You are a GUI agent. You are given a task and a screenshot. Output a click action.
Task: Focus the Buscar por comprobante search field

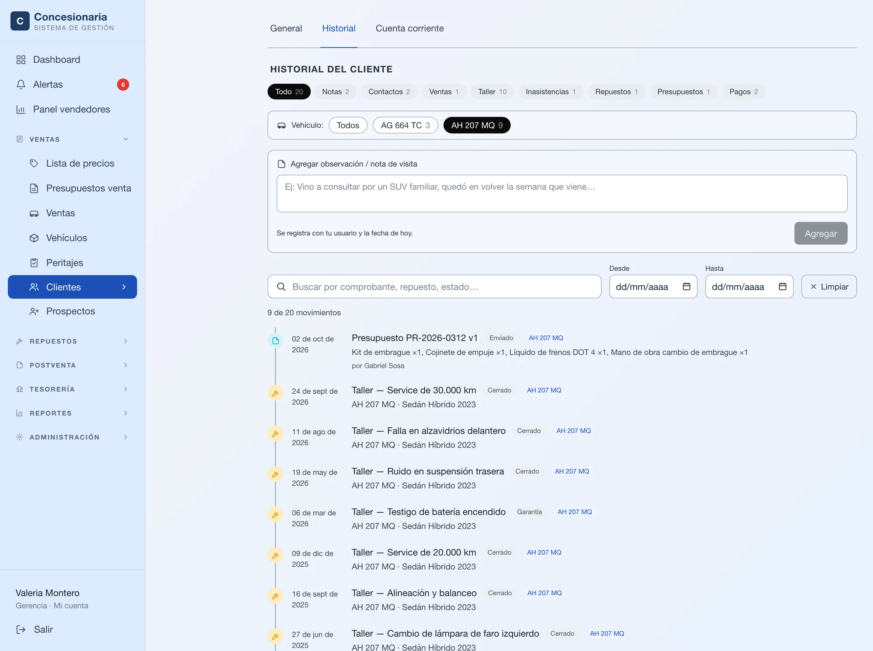tap(434, 286)
